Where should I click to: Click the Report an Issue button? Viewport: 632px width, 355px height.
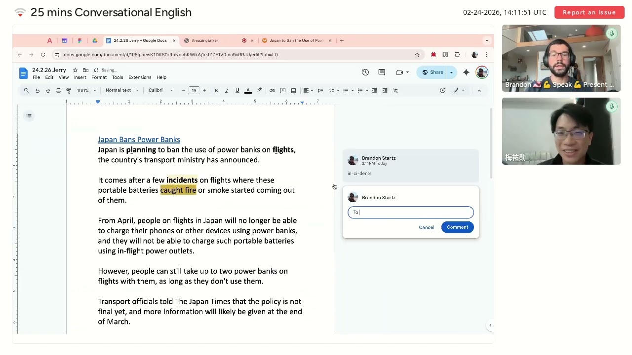tap(589, 12)
